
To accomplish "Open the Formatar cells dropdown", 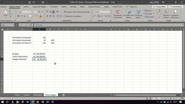I will tap(150, 17).
